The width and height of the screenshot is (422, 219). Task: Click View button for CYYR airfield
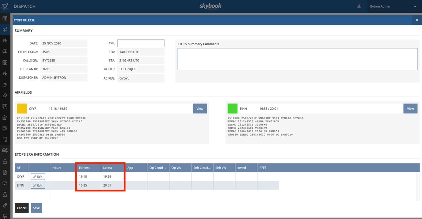click(200, 109)
